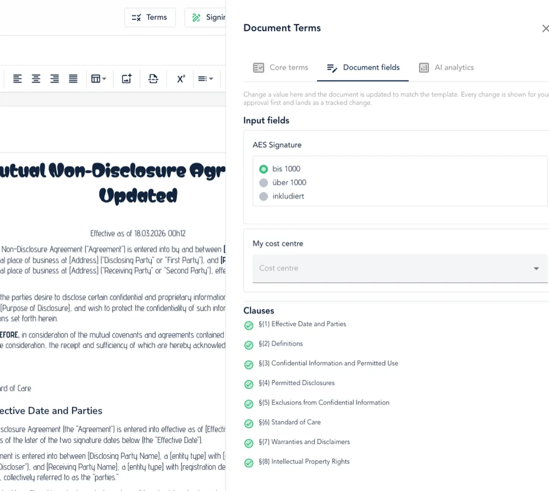Click check icon for §{6} Standard of Care

[x=249, y=424]
